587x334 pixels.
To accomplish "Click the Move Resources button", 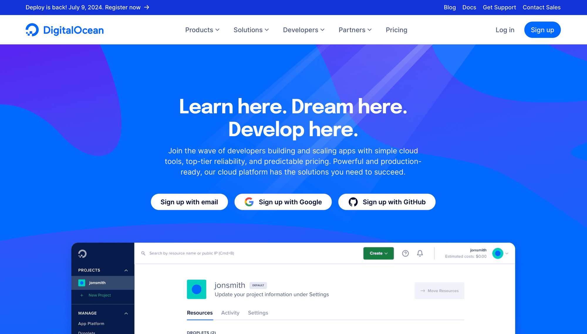I will 439,291.
